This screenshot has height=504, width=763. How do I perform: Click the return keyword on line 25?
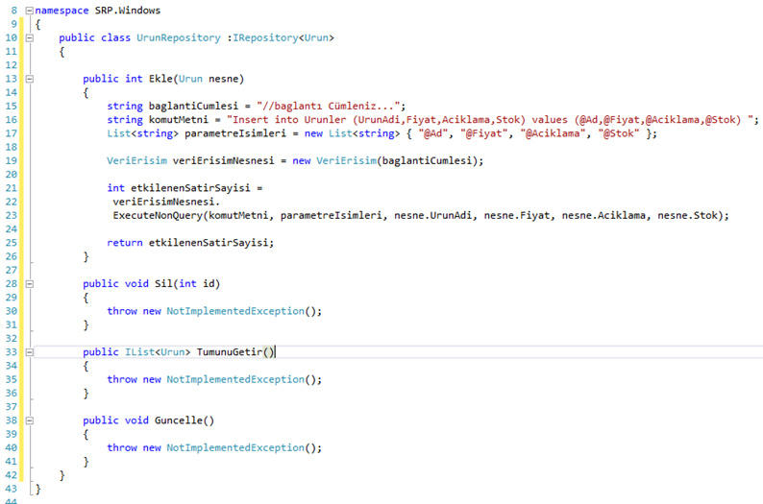(x=125, y=243)
